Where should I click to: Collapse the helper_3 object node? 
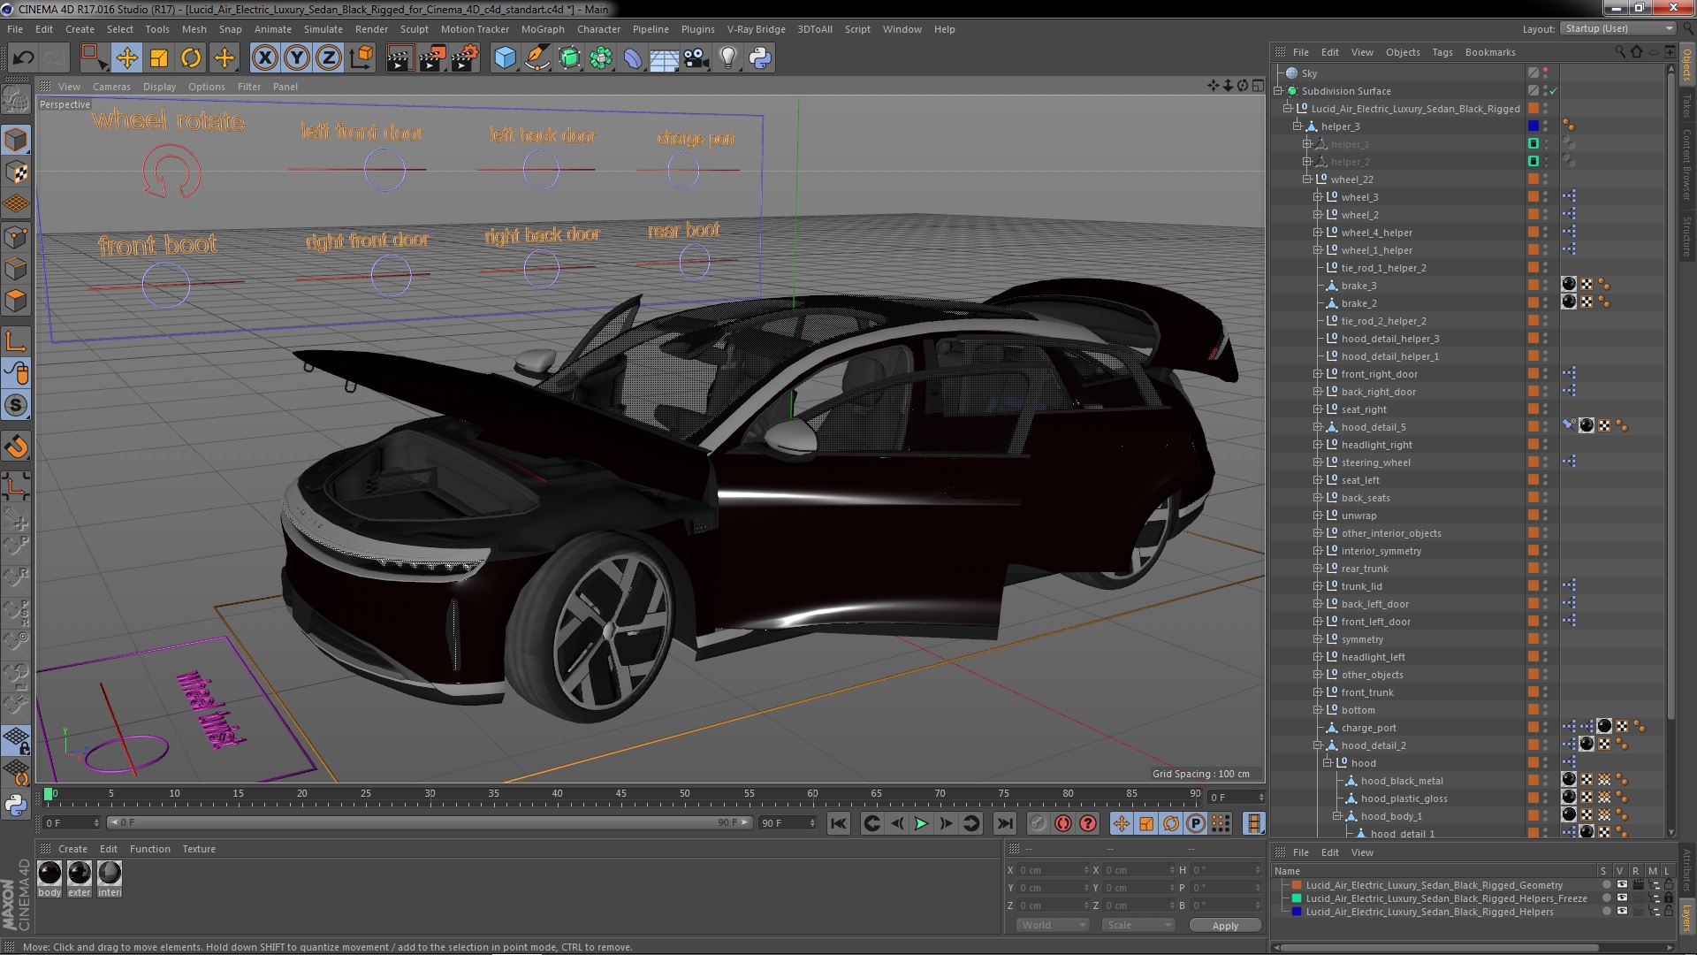[x=1297, y=126]
